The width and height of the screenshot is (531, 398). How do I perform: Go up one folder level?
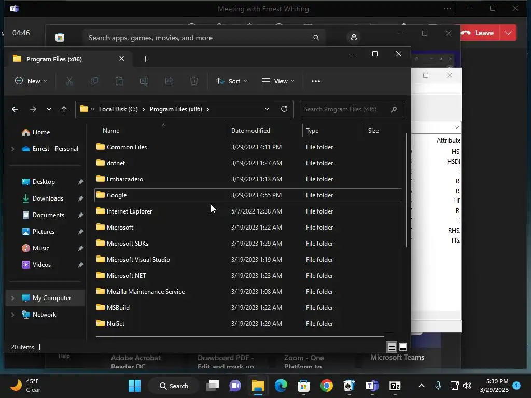pos(64,109)
